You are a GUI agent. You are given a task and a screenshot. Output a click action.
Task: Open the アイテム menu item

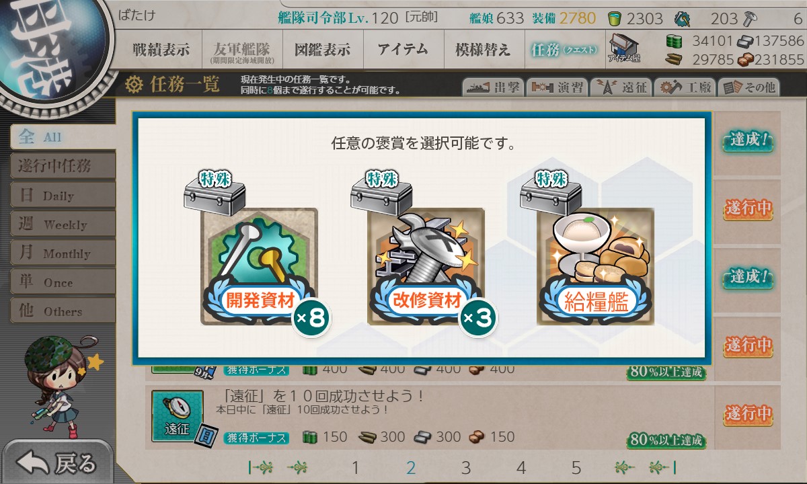(403, 49)
